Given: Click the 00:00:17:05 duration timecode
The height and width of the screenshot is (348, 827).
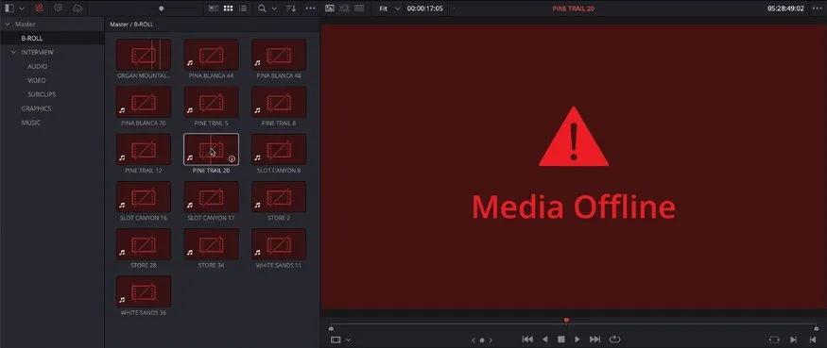Looking at the screenshot, I should [x=424, y=8].
